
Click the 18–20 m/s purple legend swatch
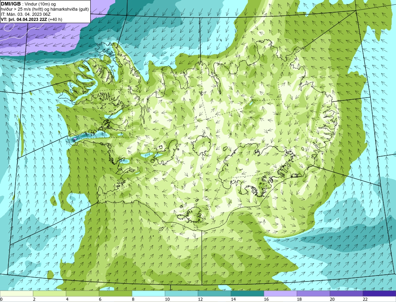(313, 294)
